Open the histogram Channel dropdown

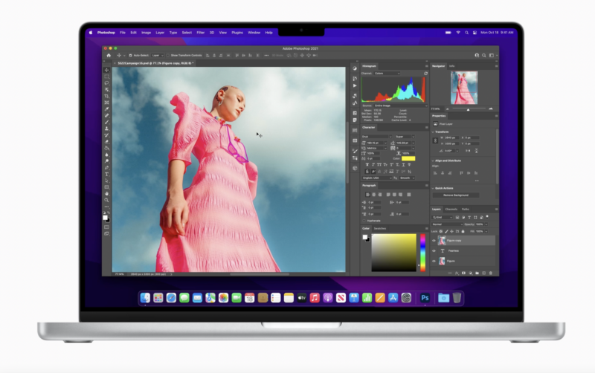[x=385, y=74]
